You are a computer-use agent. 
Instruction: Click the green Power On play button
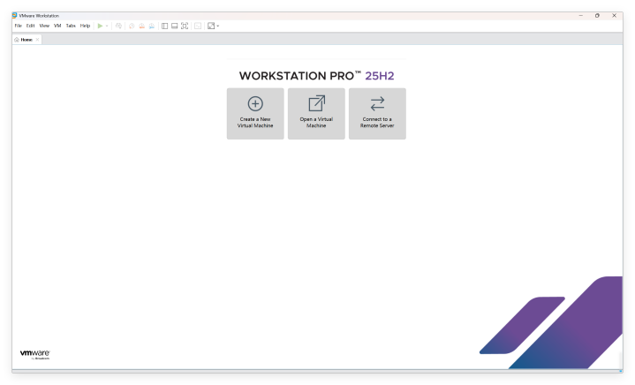(100, 26)
